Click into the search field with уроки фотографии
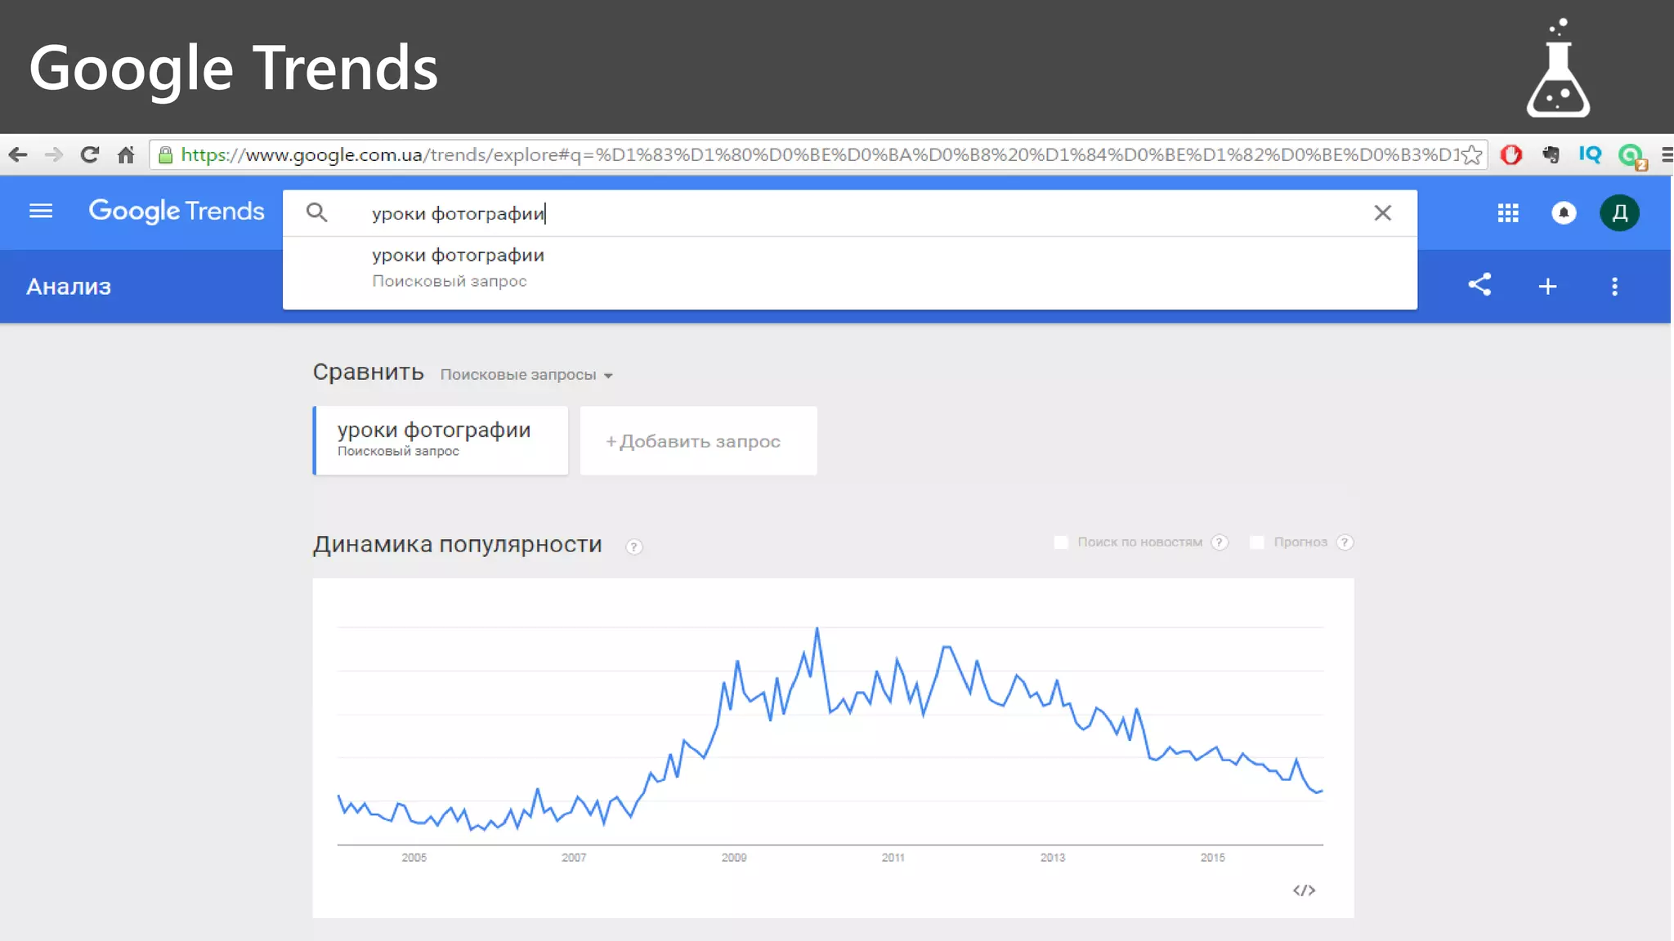Image resolution: width=1674 pixels, height=941 pixels. click(850, 213)
